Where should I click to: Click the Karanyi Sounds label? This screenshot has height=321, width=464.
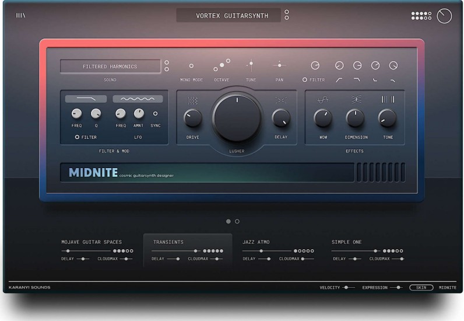tap(29, 287)
